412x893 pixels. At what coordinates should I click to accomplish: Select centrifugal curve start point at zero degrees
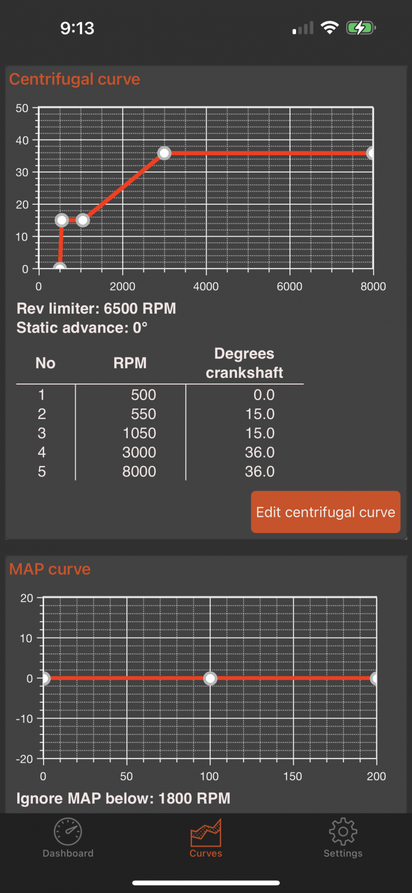tap(60, 268)
